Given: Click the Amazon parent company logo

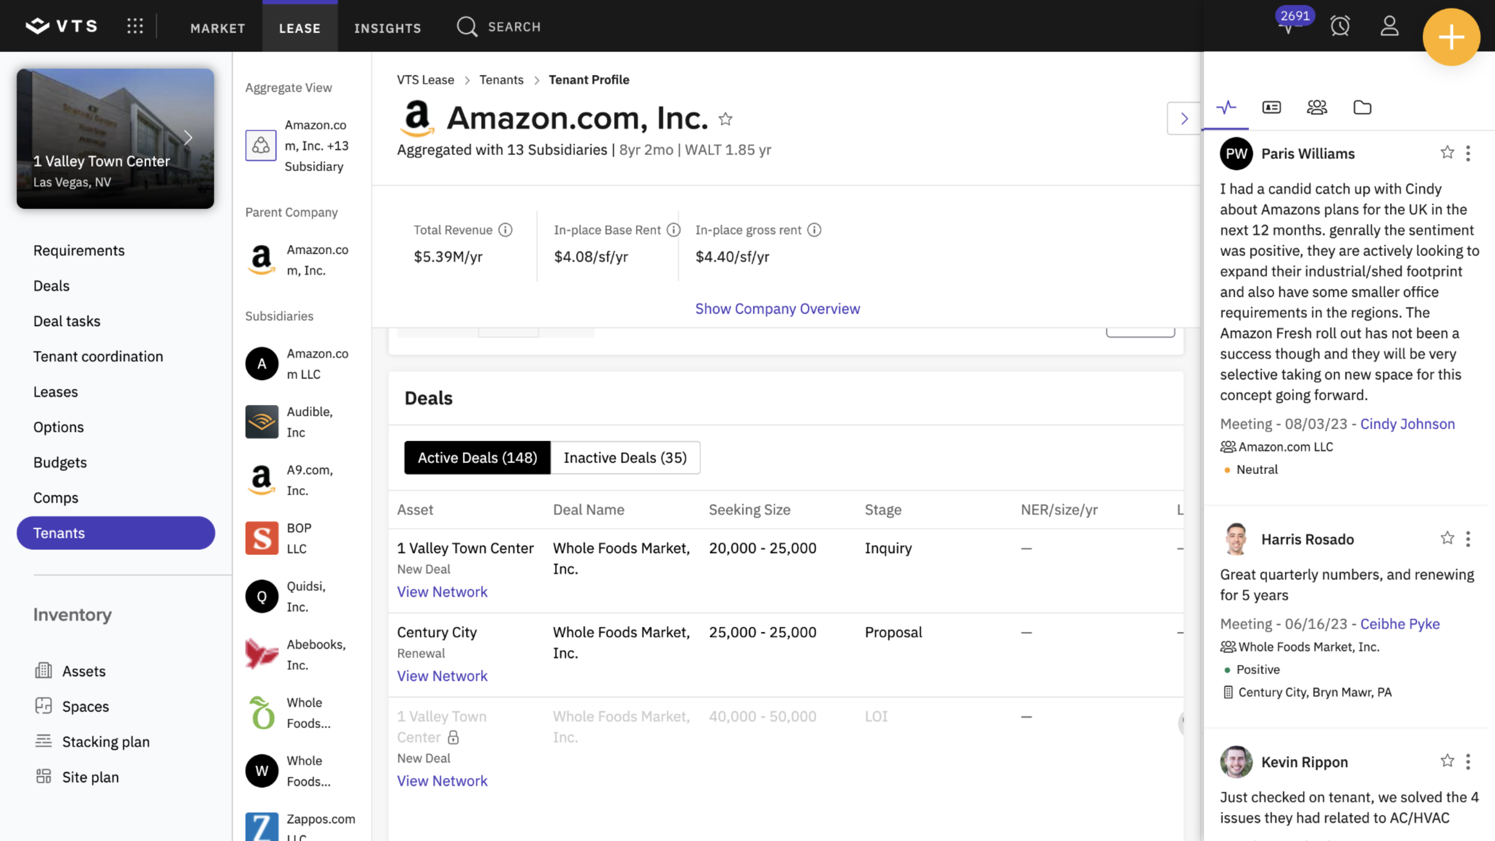Looking at the screenshot, I should click(261, 260).
